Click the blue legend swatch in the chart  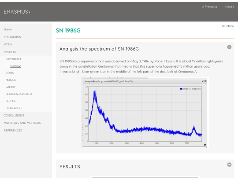(x=181, y=89)
